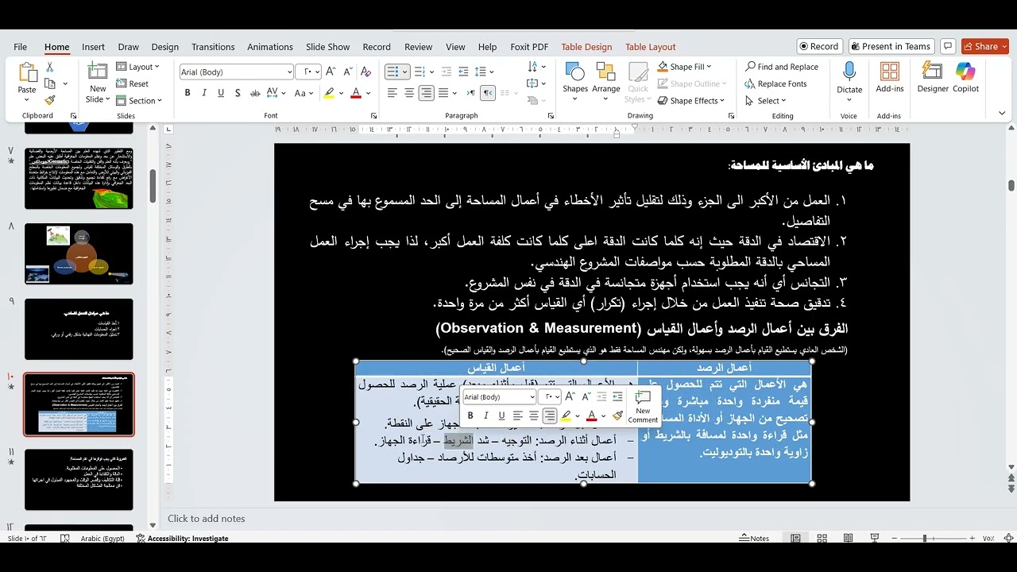Switch to the Design tab
The image size is (1017, 572).
pos(165,47)
